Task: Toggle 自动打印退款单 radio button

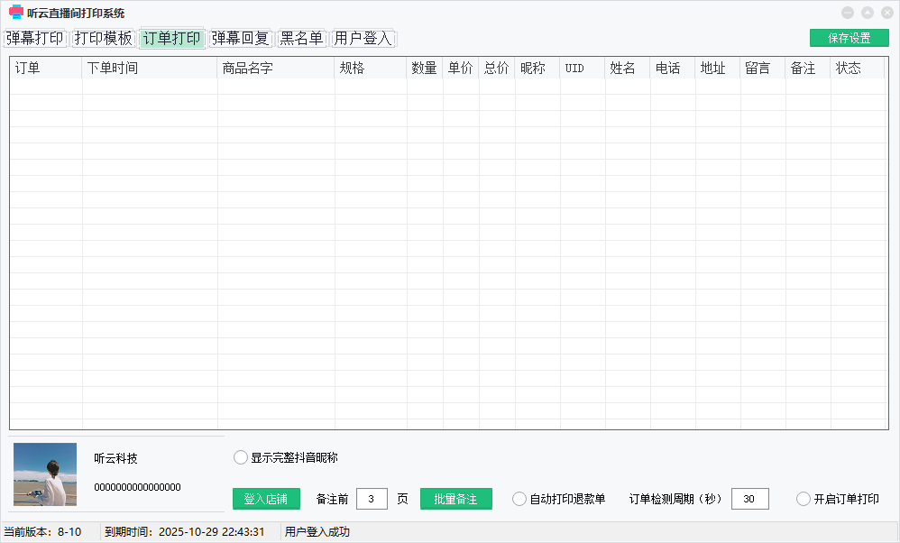Action: 519,499
